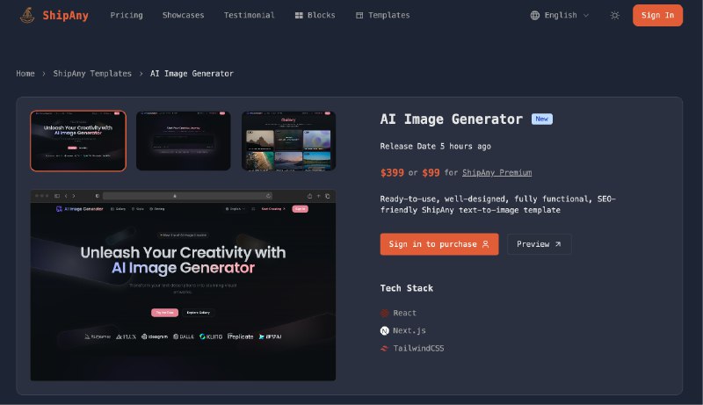Click the $99 premium price text
The image size is (703, 405).
pos(431,172)
